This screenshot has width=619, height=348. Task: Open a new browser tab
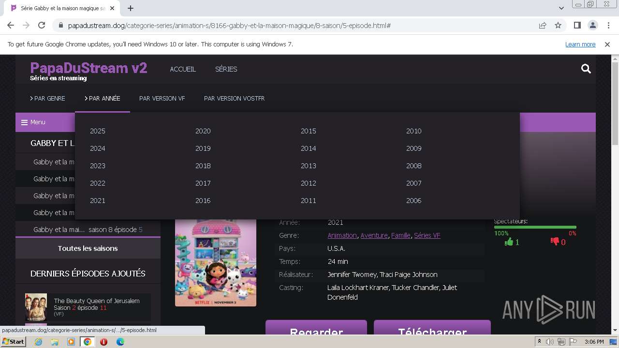coord(131,8)
